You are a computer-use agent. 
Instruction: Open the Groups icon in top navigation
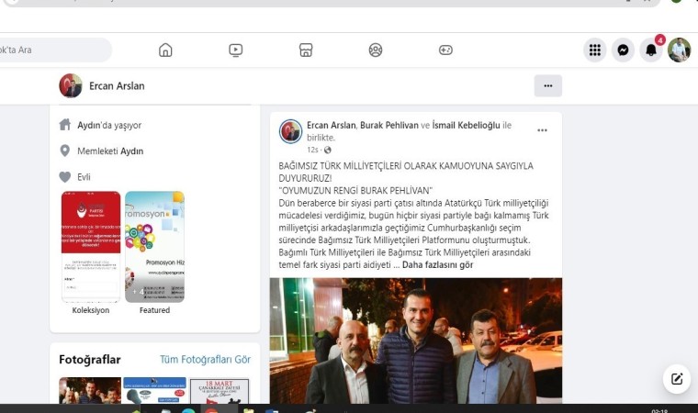coord(376,50)
